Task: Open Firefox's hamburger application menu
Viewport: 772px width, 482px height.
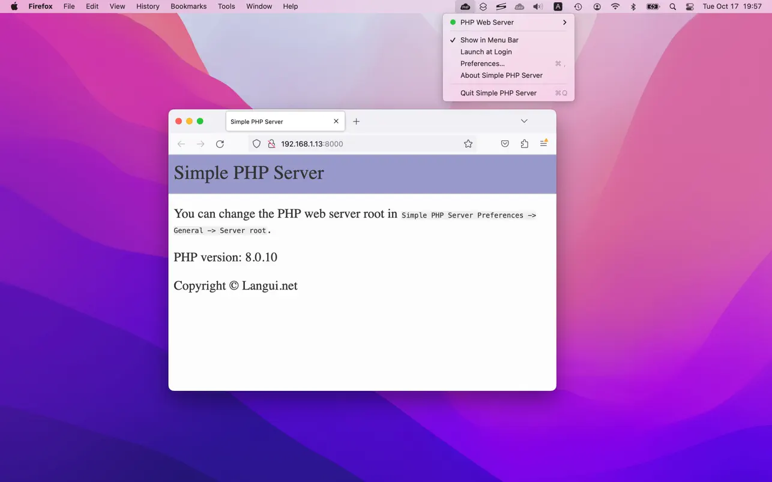Action: [544, 144]
